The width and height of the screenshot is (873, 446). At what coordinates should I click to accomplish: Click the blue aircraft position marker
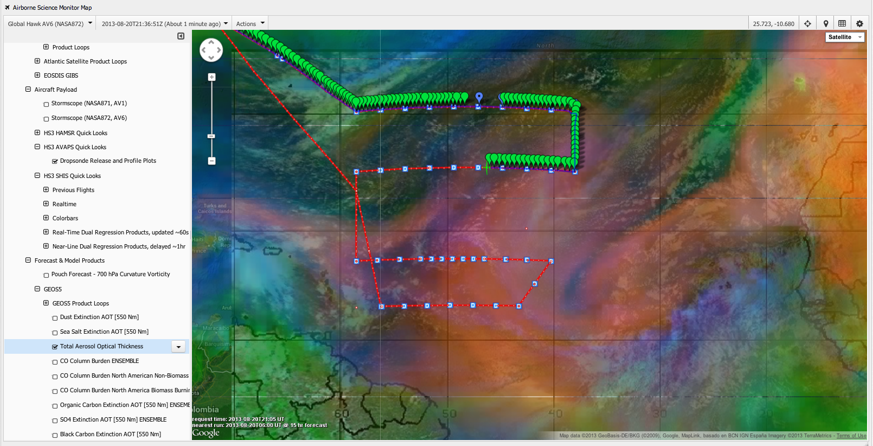click(x=479, y=97)
